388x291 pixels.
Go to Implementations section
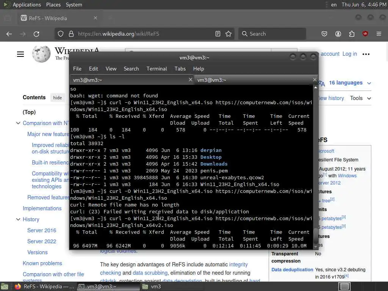coord(42,208)
